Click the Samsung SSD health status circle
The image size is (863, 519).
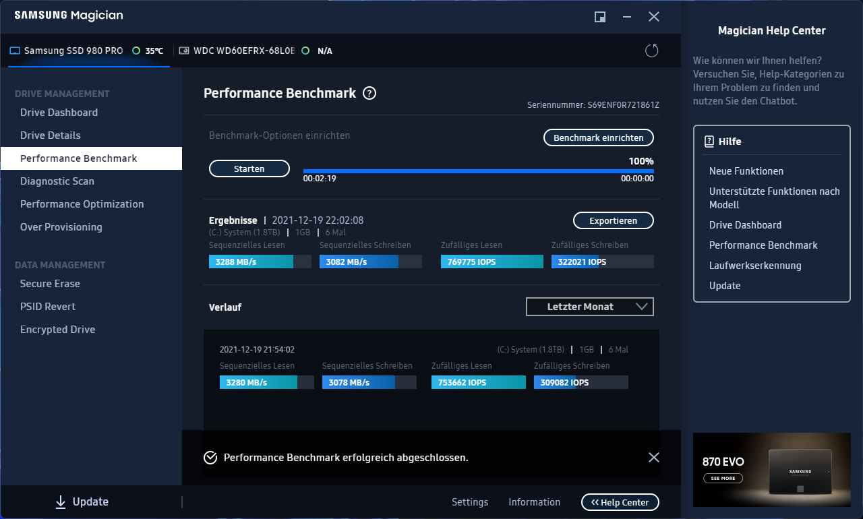[x=136, y=51]
